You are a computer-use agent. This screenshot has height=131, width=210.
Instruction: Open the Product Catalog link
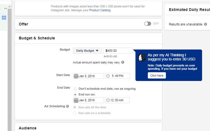101,10
